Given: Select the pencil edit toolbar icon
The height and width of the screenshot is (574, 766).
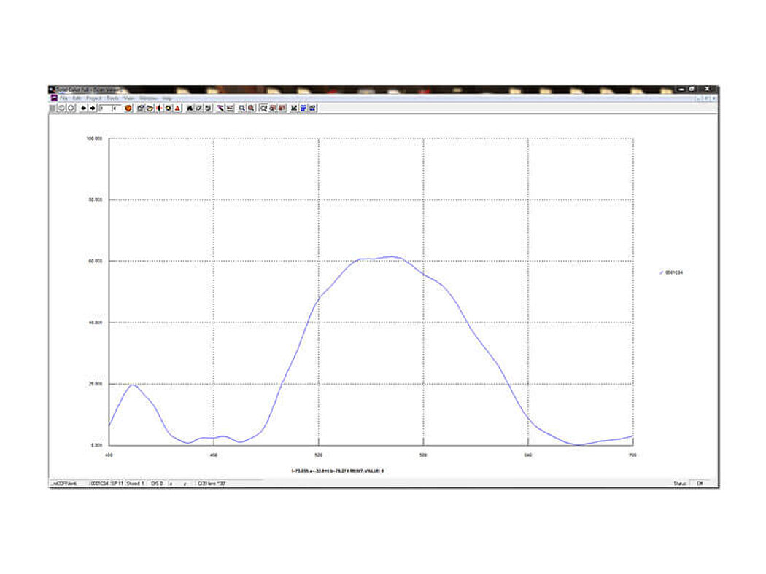Looking at the screenshot, I should (x=199, y=108).
